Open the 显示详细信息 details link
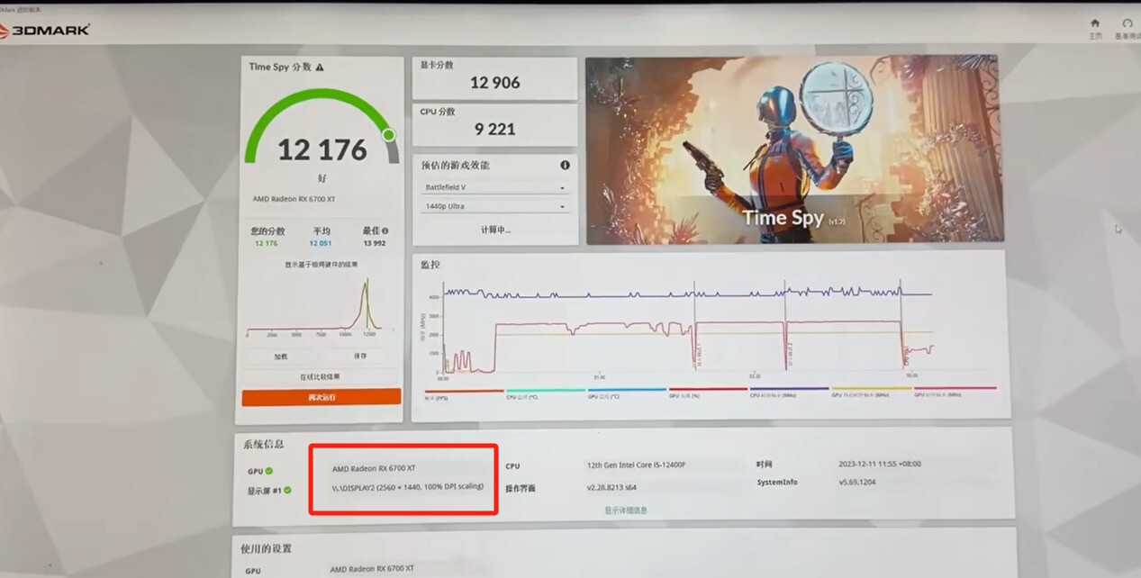The image size is (1141, 578). pos(625,510)
